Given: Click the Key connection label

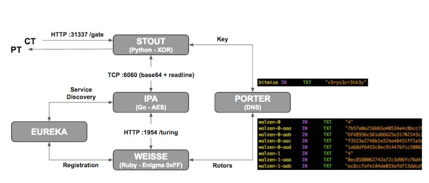Looking at the screenshot, I should tap(222, 39).
